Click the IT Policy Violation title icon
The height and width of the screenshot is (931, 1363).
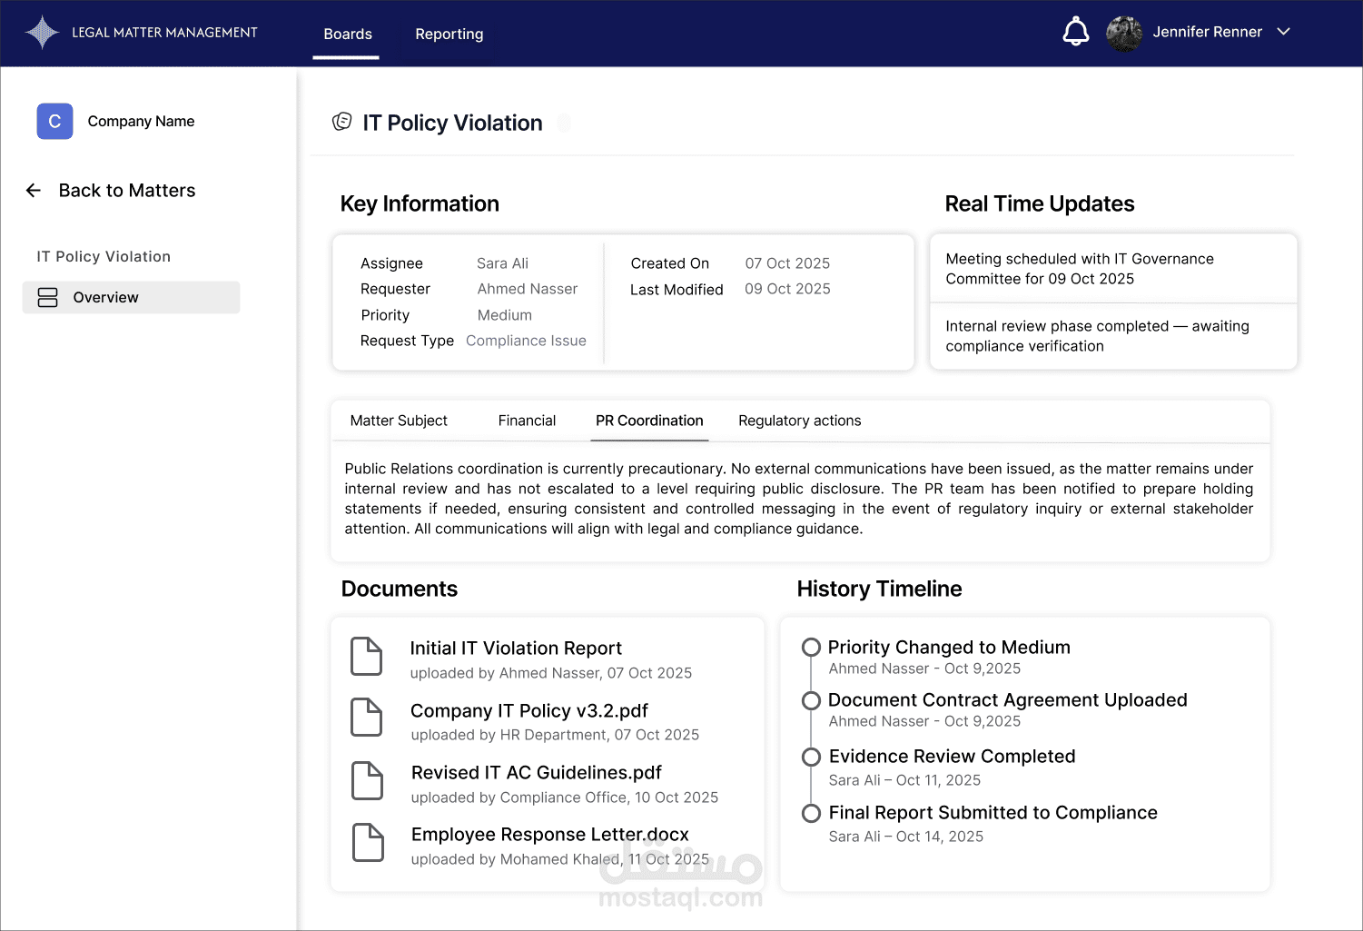pyautogui.click(x=342, y=122)
